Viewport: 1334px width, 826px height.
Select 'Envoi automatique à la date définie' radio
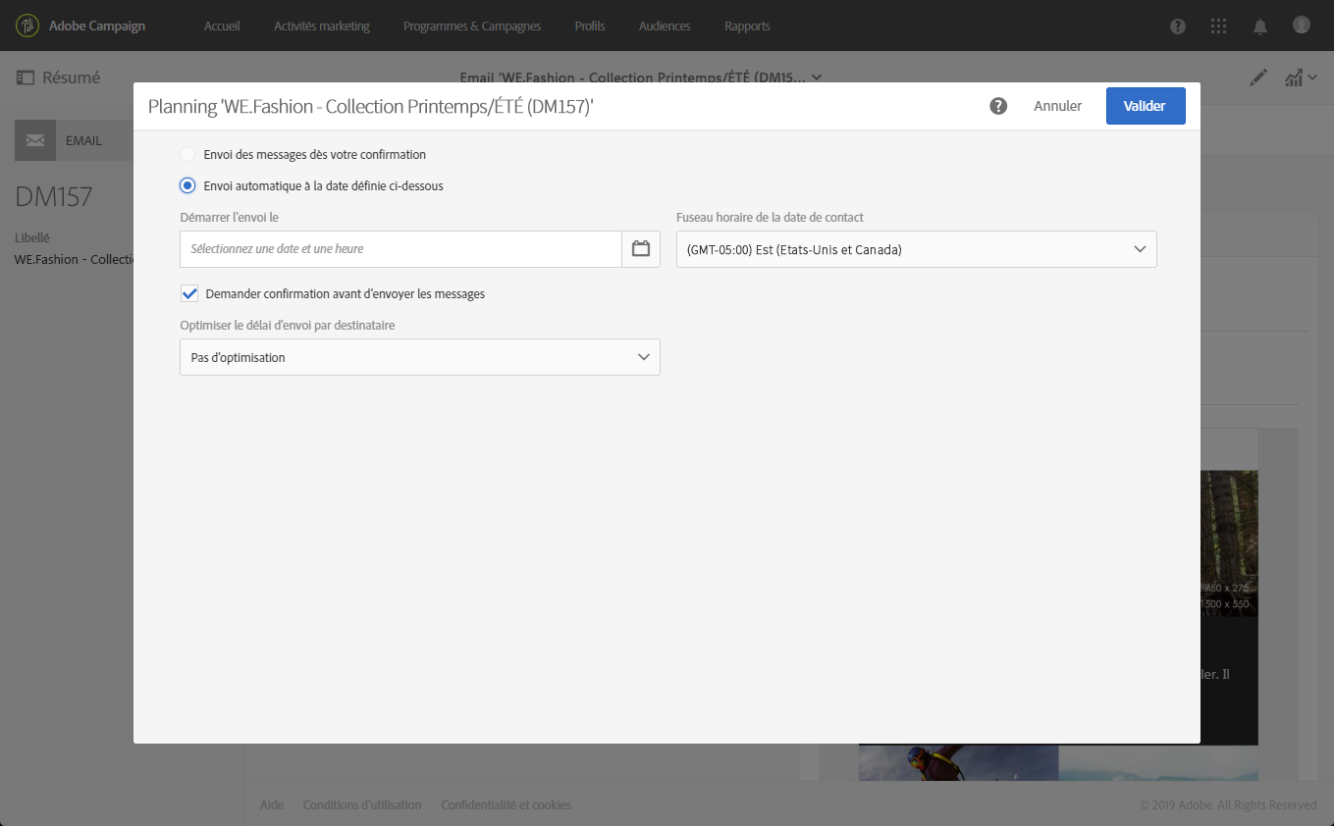point(187,185)
